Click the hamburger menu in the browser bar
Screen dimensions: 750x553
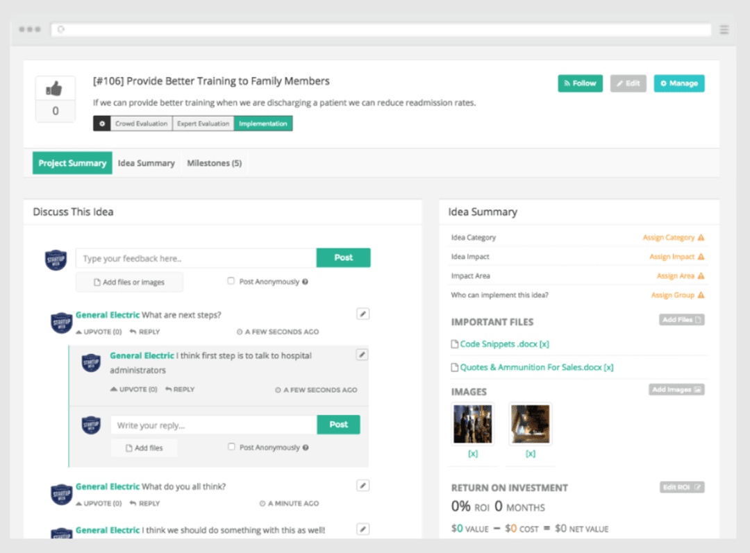[724, 29]
